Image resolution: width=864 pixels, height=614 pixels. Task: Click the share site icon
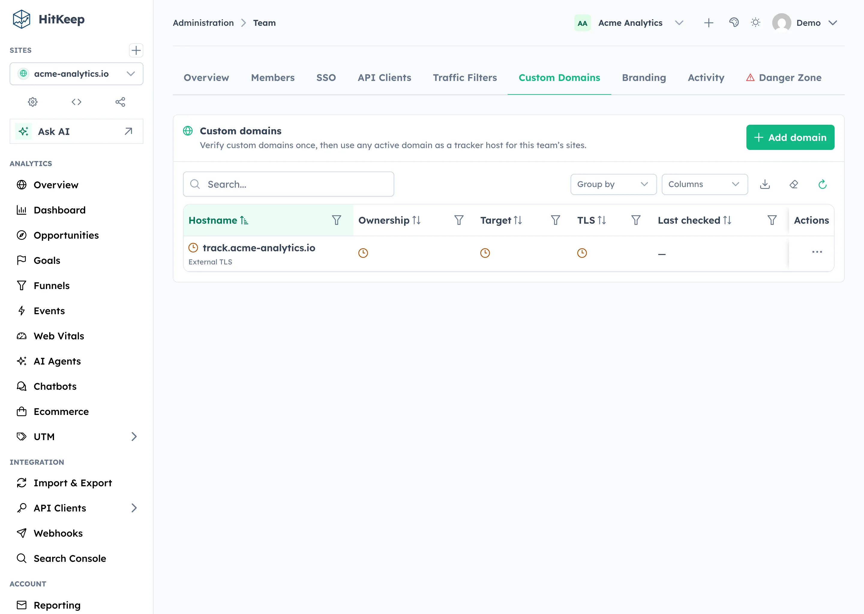pyautogui.click(x=120, y=102)
